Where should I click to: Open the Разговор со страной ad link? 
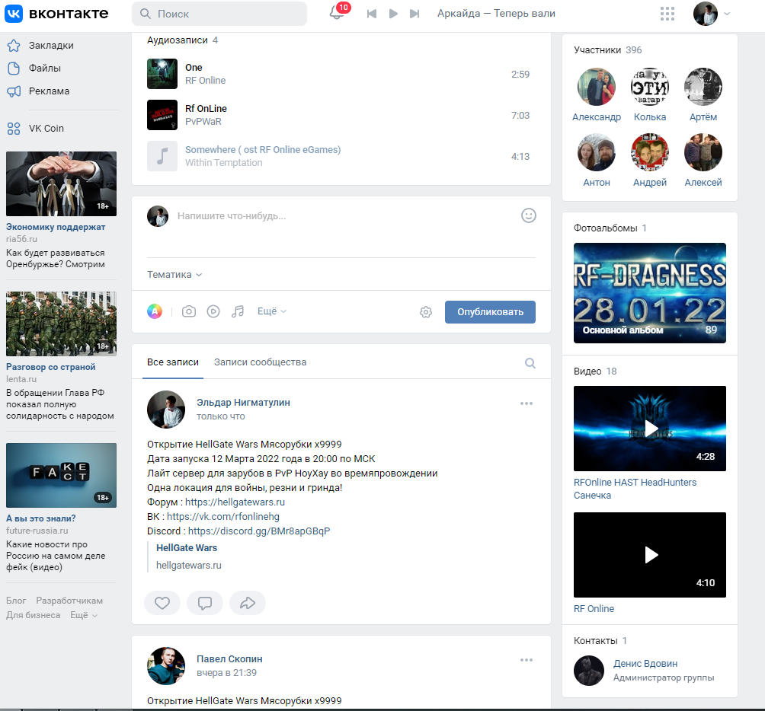click(51, 367)
